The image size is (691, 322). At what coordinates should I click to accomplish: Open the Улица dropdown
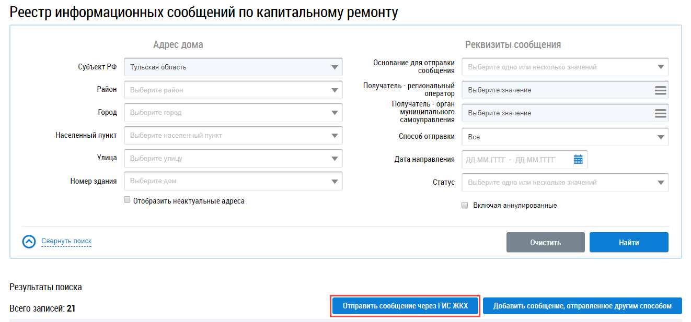233,158
